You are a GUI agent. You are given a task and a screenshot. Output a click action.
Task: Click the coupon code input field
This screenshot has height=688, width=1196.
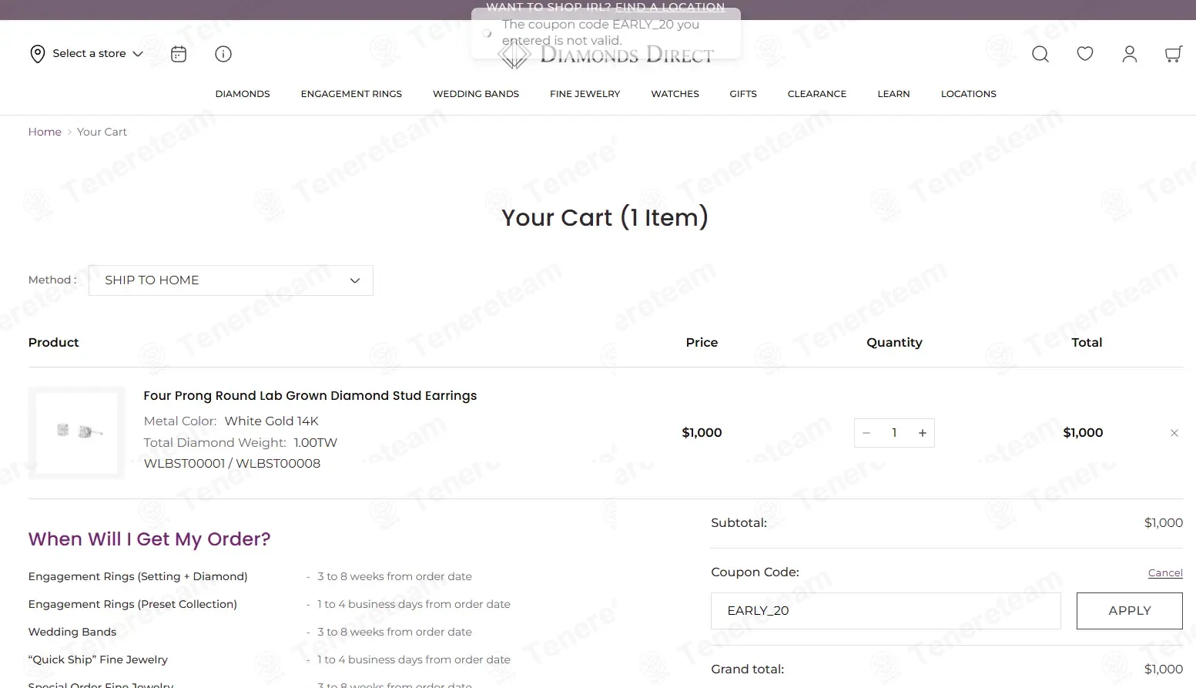(x=886, y=611)
